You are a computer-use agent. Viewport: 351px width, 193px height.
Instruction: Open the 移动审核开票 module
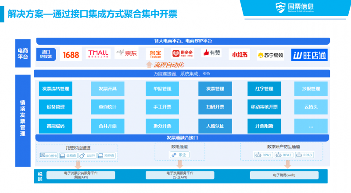coord(264,107)
